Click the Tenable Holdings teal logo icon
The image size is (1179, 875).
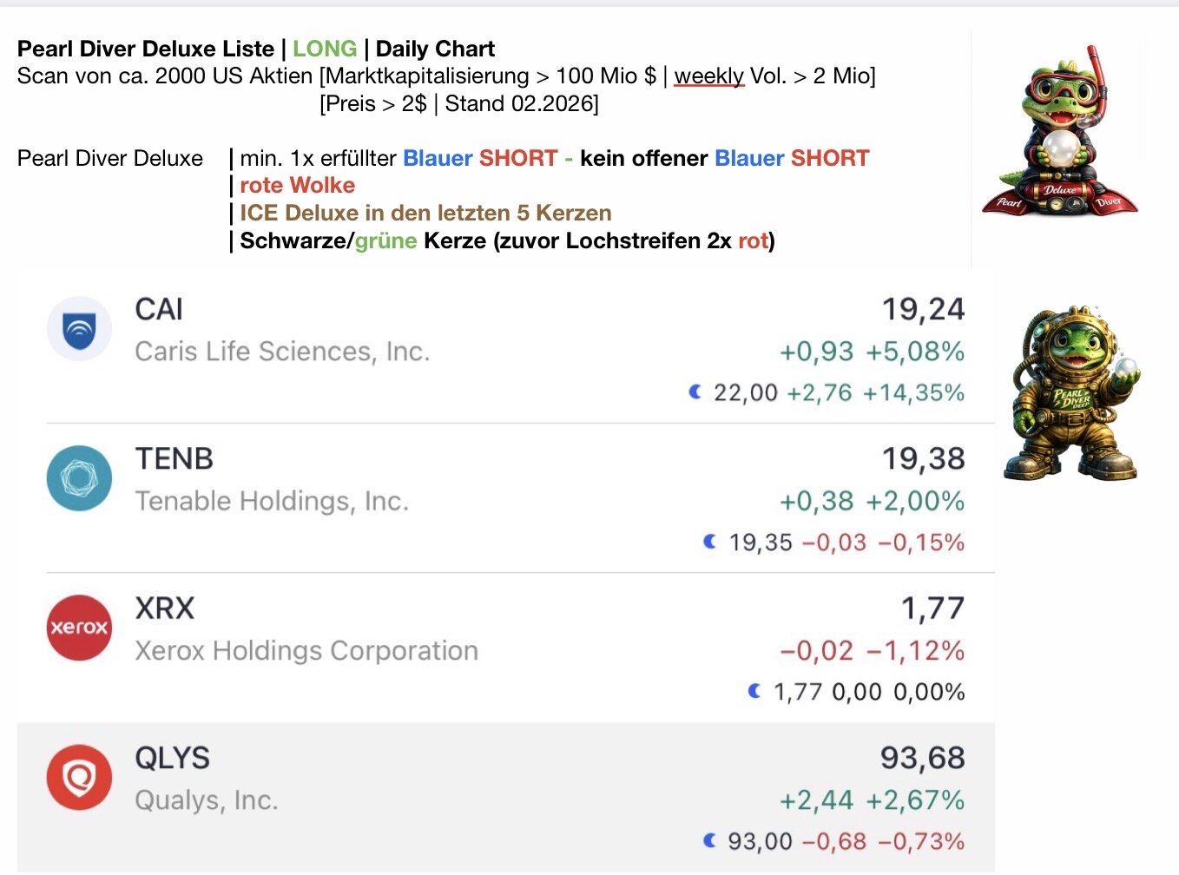click(x=79, y=478)
